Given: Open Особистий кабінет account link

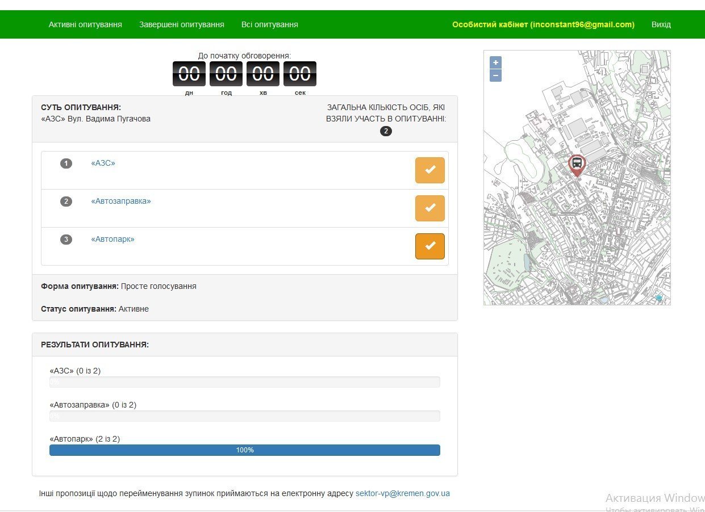Looking at the screenshot, I should click(x=543, y=24).
